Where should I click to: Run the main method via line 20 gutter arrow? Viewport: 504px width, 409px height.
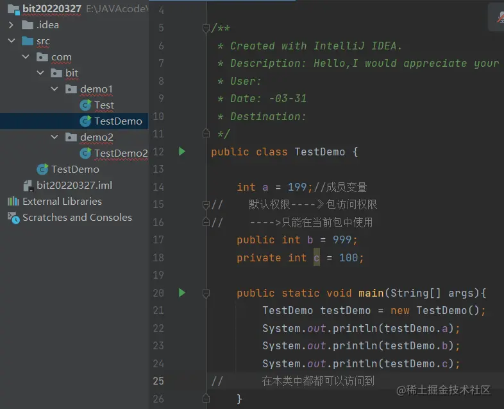point(182,293)
